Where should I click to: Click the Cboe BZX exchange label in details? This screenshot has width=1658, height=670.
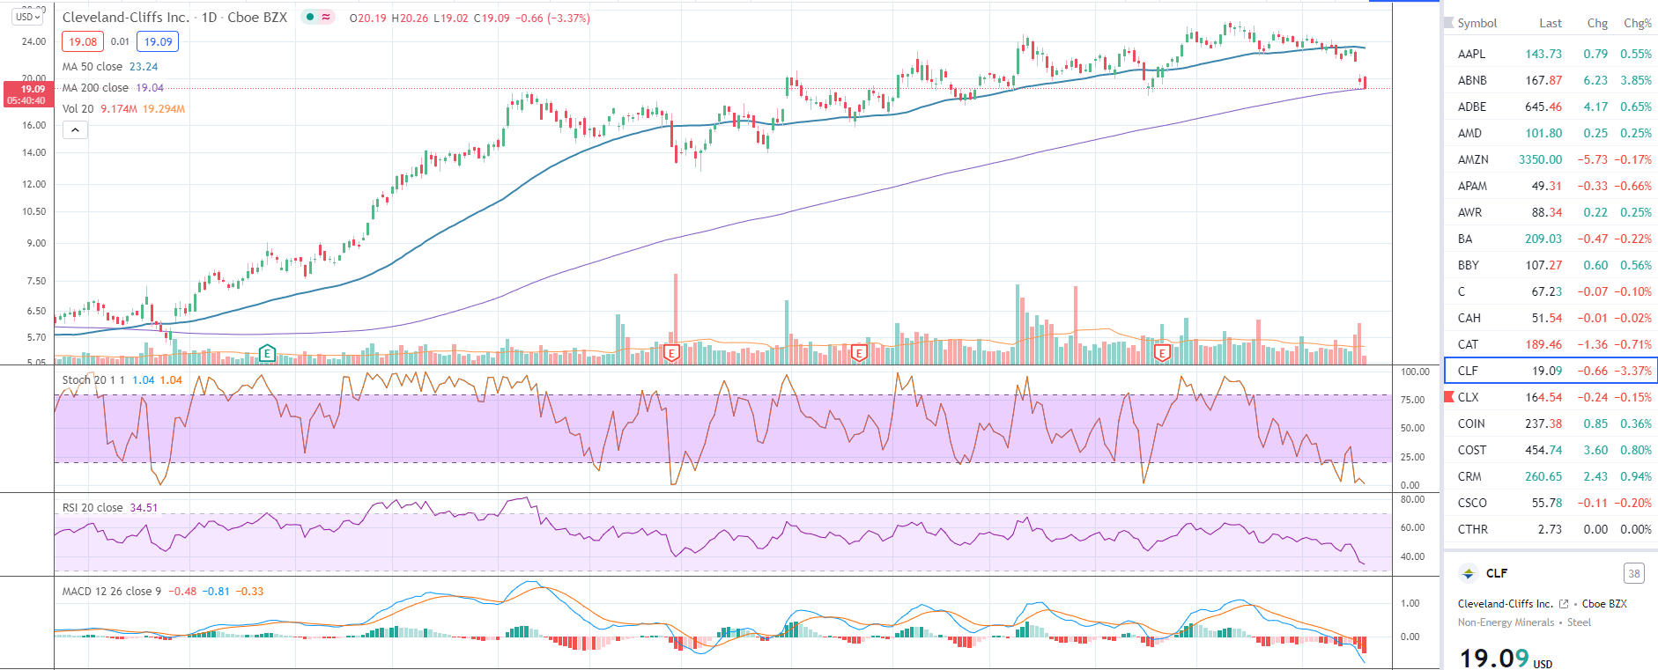coord(1604,604)
